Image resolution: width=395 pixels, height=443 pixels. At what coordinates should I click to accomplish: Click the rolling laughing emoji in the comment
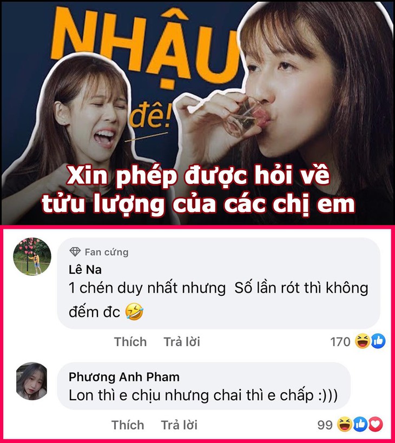click(x=134, y=312)
